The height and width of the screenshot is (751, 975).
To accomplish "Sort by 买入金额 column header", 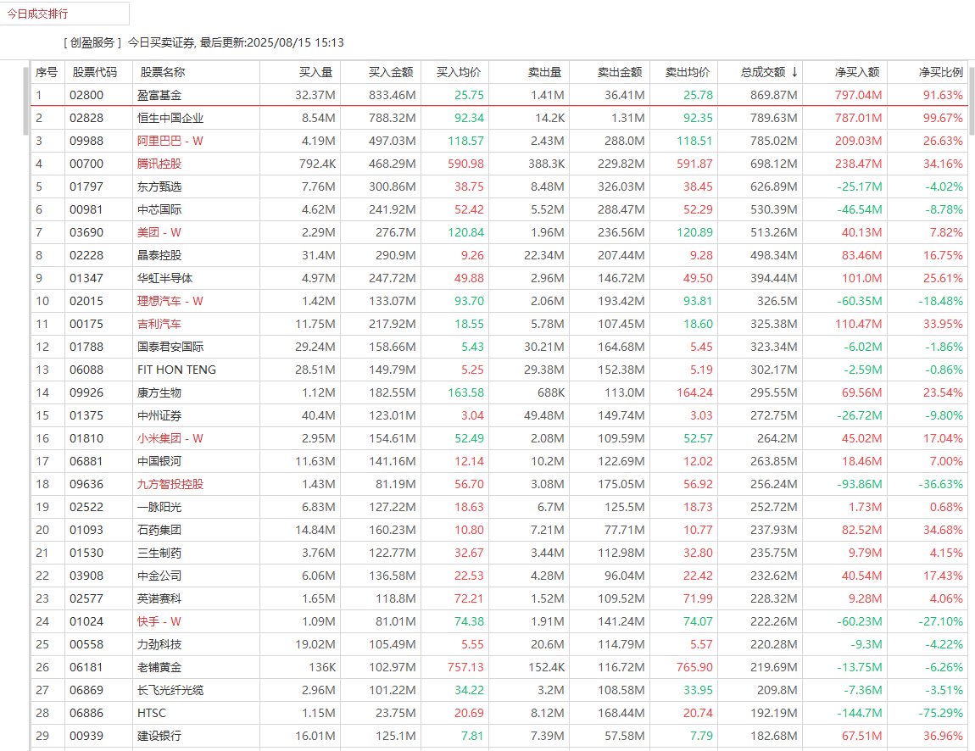I will click(391, 72).
